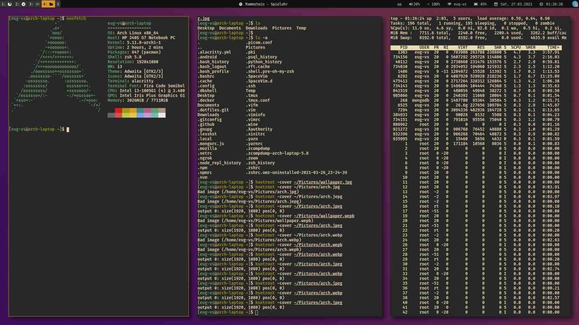Viewport: 579px width, 325px height.
Task: Click the Firefox icon on workspace 1
Action: click(9, 4)
